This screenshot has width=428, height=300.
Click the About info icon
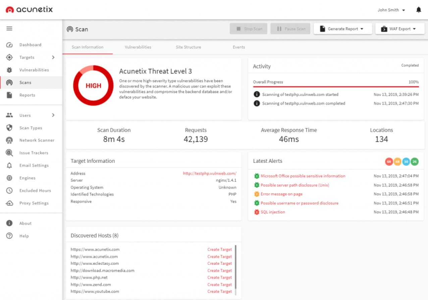[9, 223]
